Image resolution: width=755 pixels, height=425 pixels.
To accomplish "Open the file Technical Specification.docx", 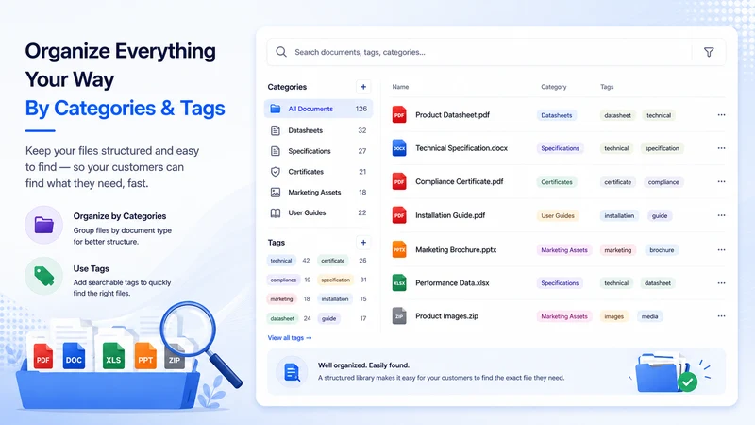I will coord(461,148).
